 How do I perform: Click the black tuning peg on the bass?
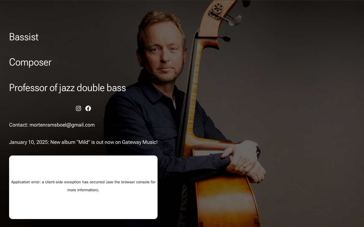[225, 38]
